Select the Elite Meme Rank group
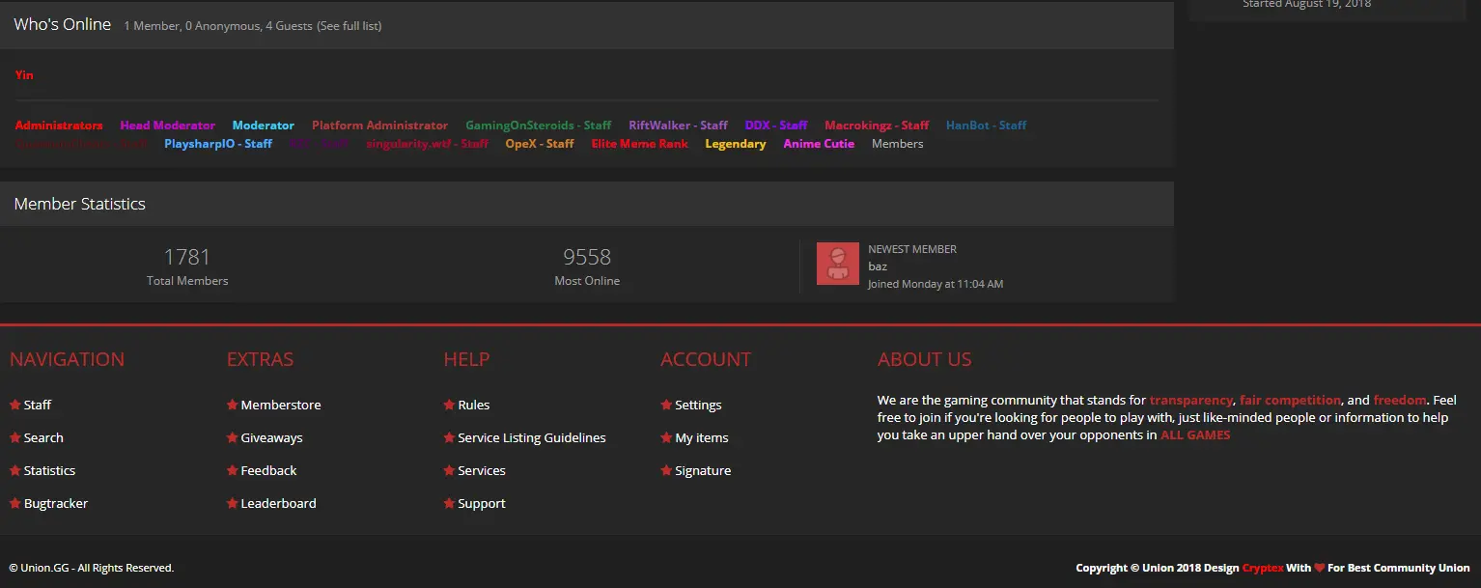 coord(640,144)
